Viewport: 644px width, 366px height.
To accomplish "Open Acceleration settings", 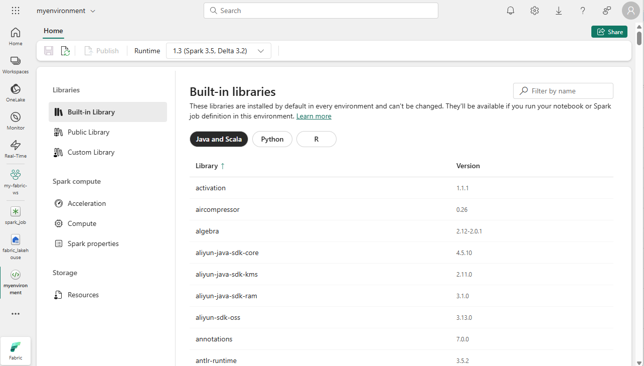I will pyautogui.click(x=108, y=203).
